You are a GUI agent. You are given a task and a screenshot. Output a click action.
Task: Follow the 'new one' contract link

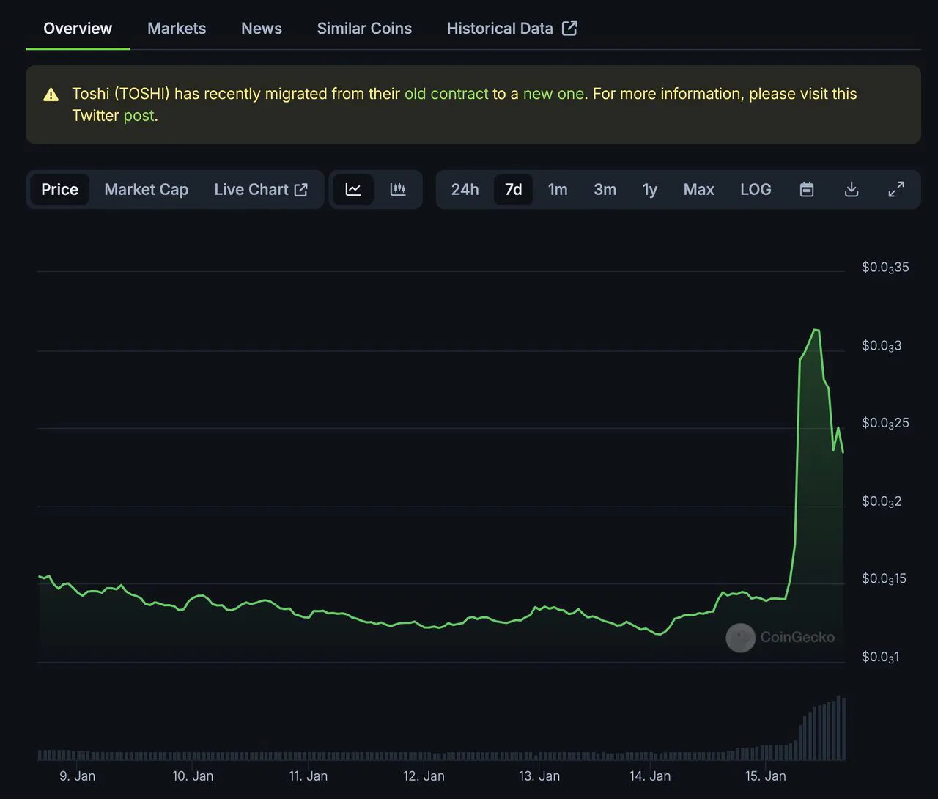coord(553,94)
